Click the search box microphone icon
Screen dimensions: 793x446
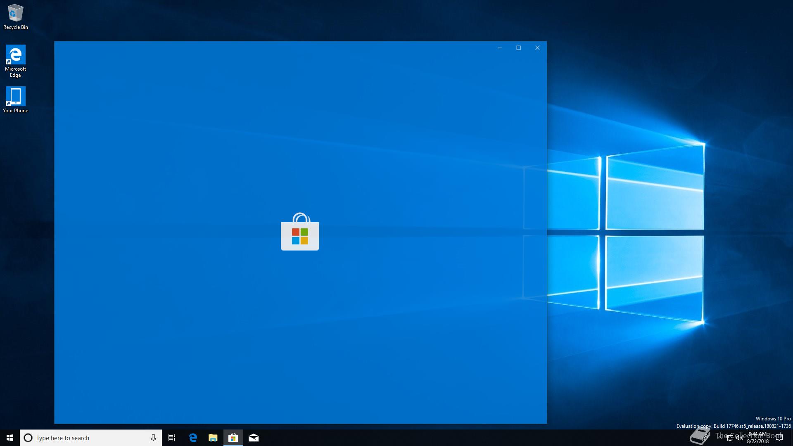pos(153,438)
